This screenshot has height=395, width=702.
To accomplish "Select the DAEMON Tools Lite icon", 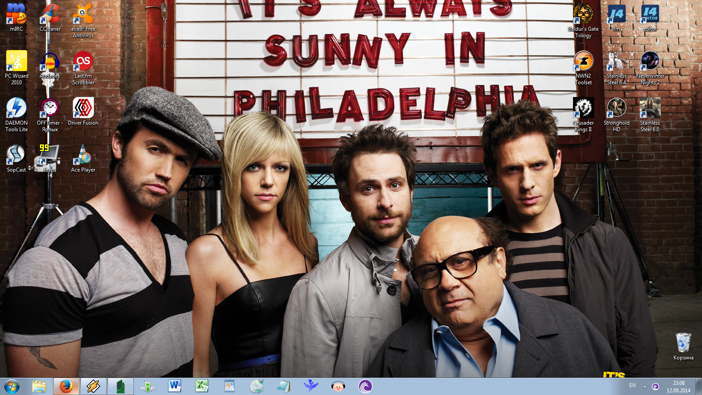I will [x=16, y=114].
